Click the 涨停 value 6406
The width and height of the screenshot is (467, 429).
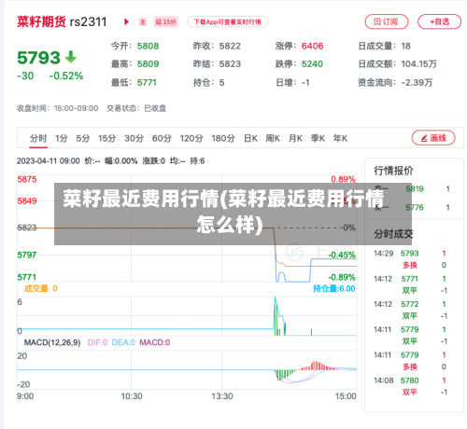click(x=312, y=46)
